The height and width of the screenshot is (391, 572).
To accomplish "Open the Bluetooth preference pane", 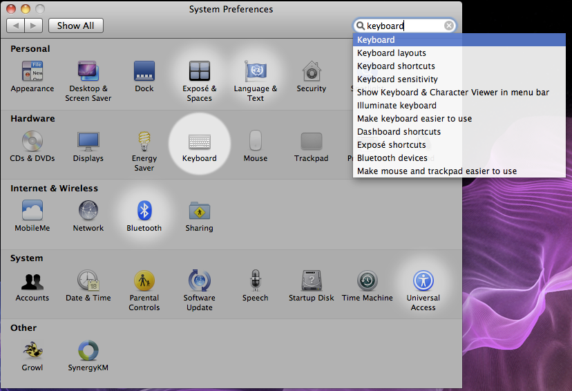I will pyautogui.click(x=144, y=216).
